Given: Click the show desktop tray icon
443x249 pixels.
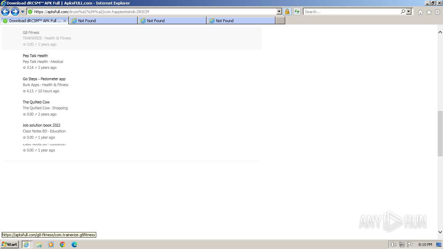Looking at the screenshot, I should [439, 245].
